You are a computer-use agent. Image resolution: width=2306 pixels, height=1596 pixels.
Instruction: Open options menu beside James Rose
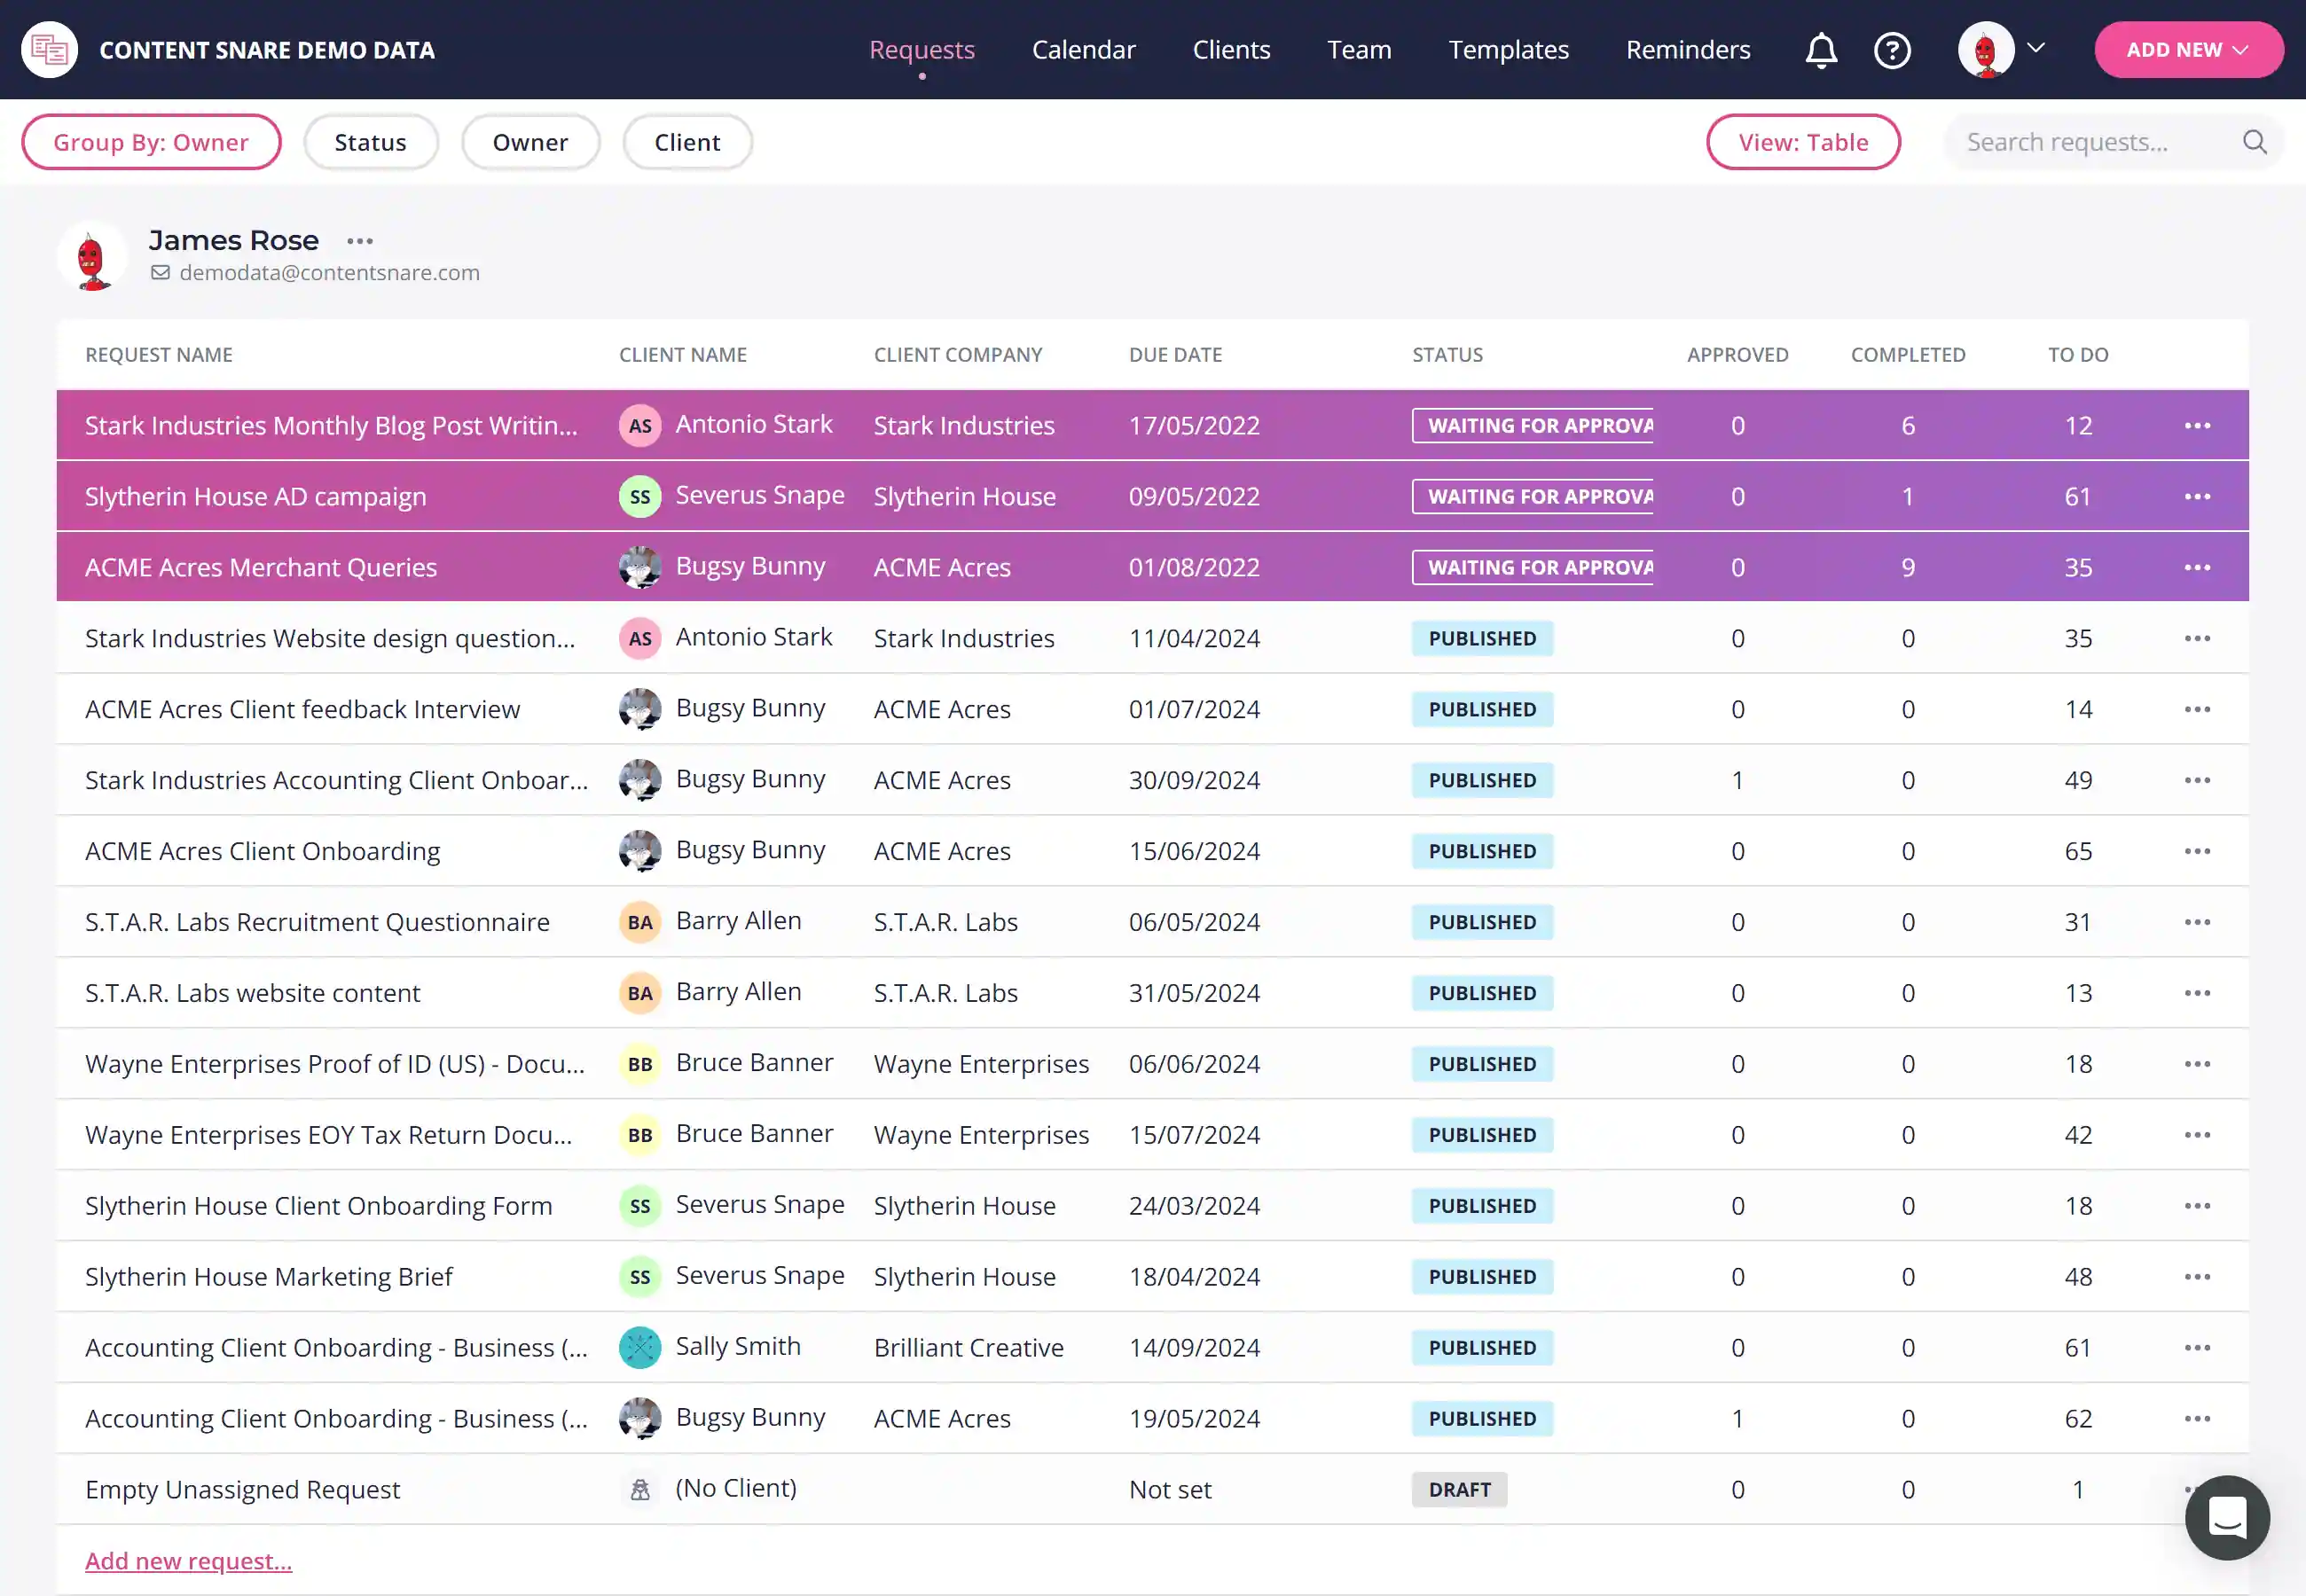360,241
